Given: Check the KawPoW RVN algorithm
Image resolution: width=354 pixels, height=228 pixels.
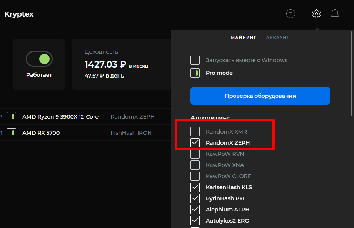Looking at the screenshot, I should click(x=195, y=154).
